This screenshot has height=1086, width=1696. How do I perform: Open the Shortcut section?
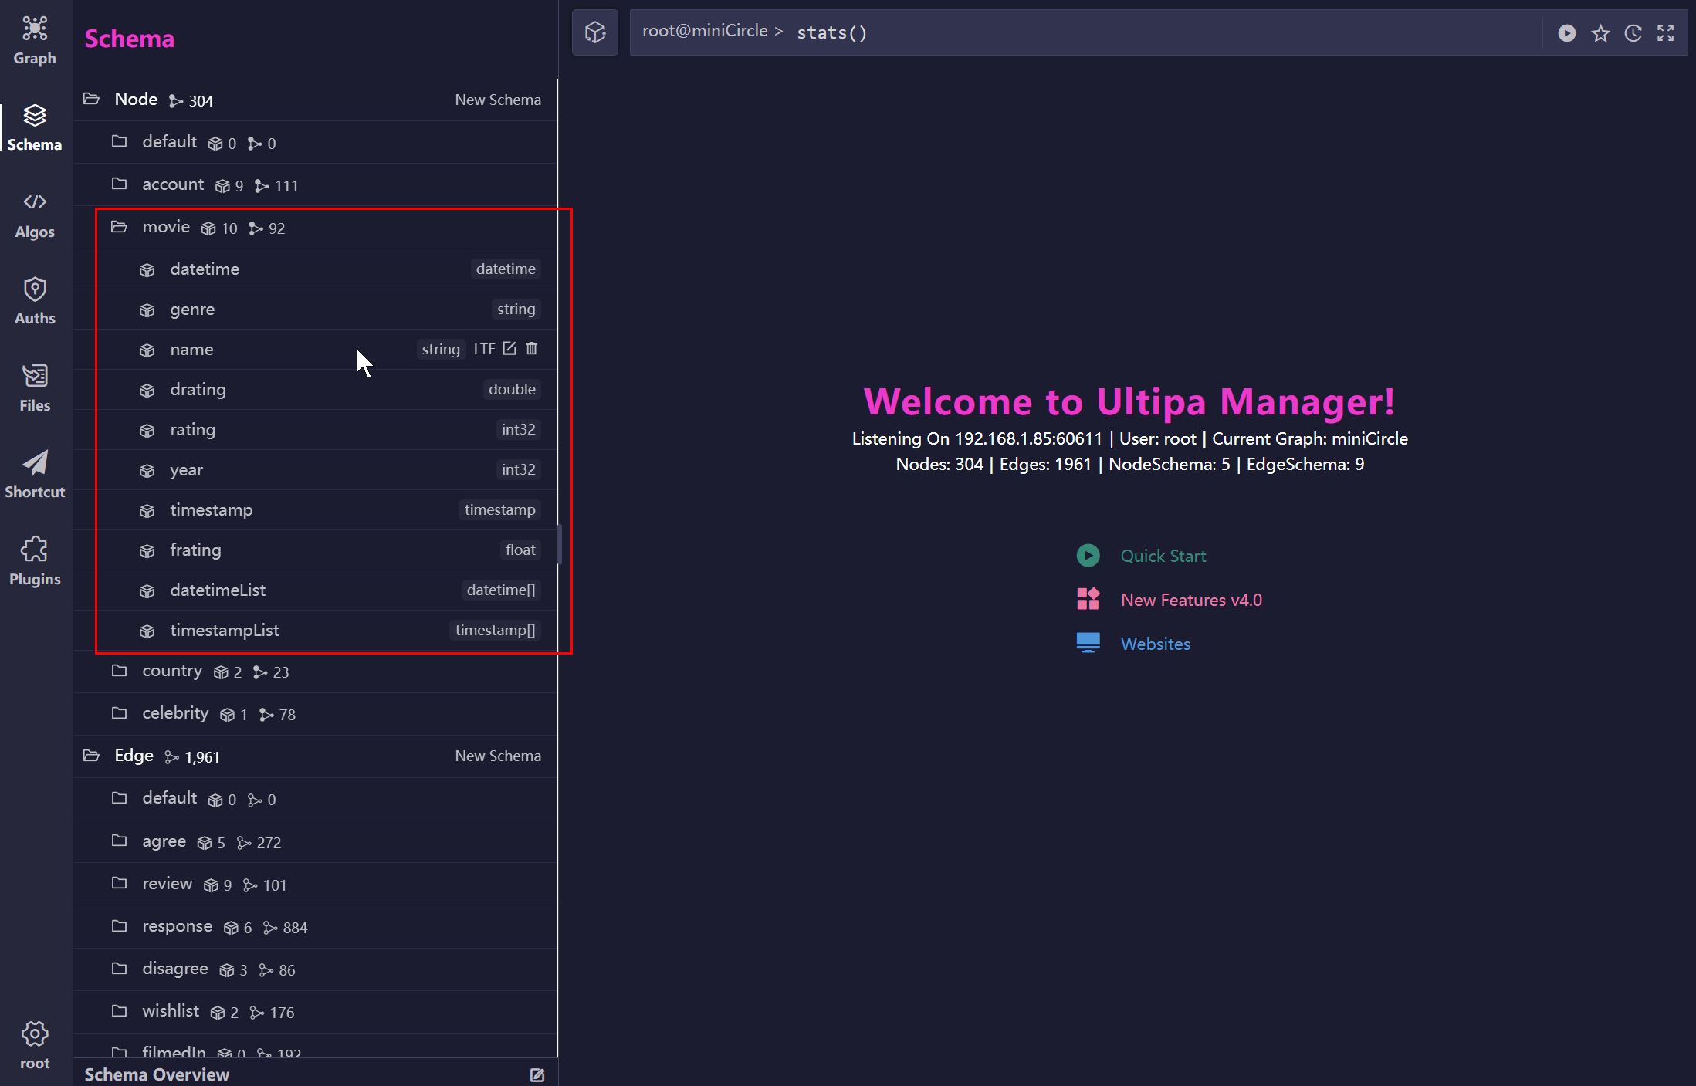(35, 475)
